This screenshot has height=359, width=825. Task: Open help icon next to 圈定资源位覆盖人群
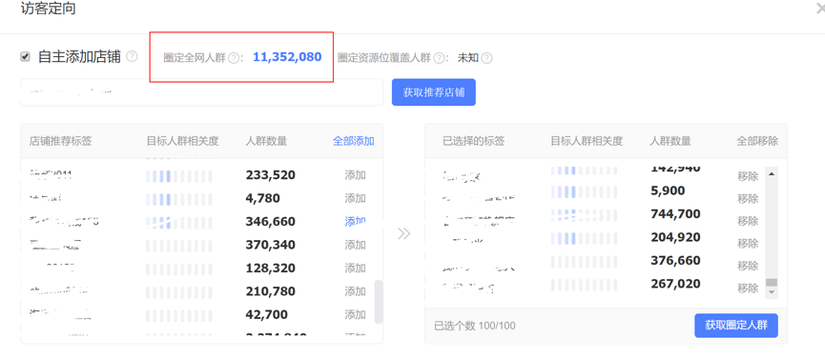(439, 58)
